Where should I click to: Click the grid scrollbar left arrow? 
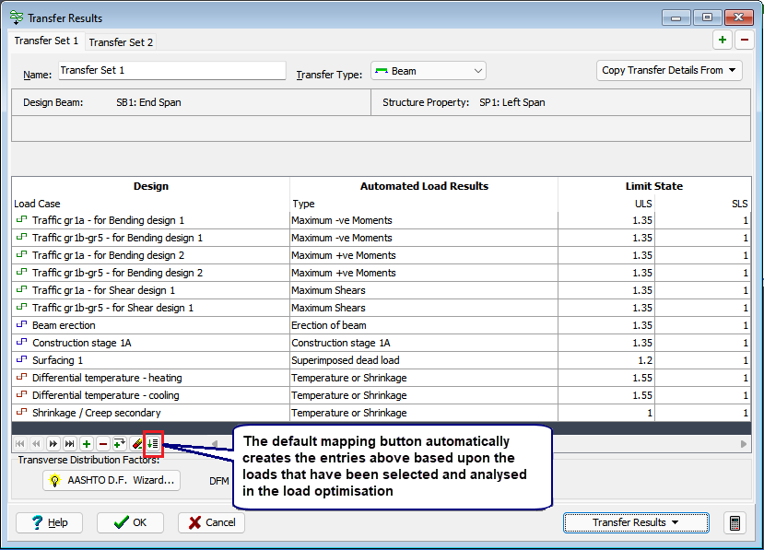tap(215, 444)
